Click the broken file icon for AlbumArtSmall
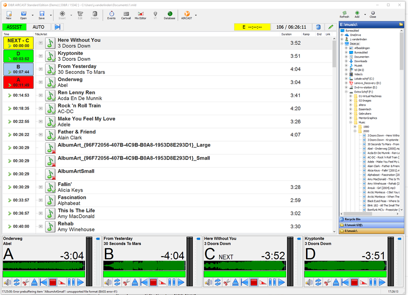 tap(50, 174)
